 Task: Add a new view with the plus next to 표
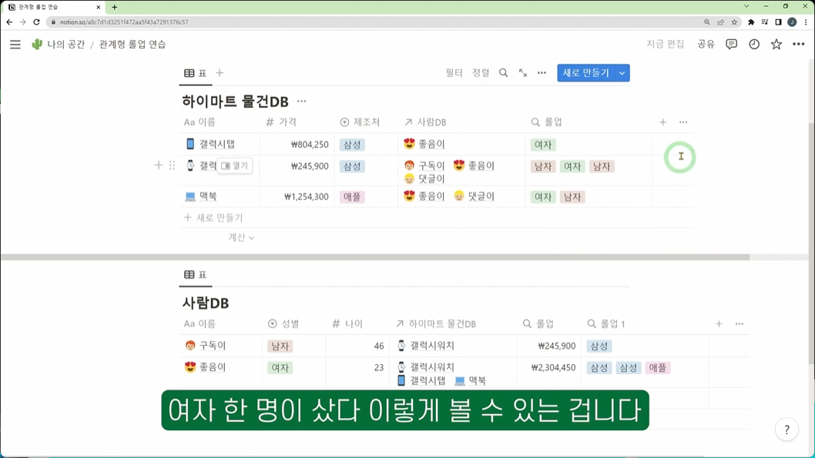(220, 73)
